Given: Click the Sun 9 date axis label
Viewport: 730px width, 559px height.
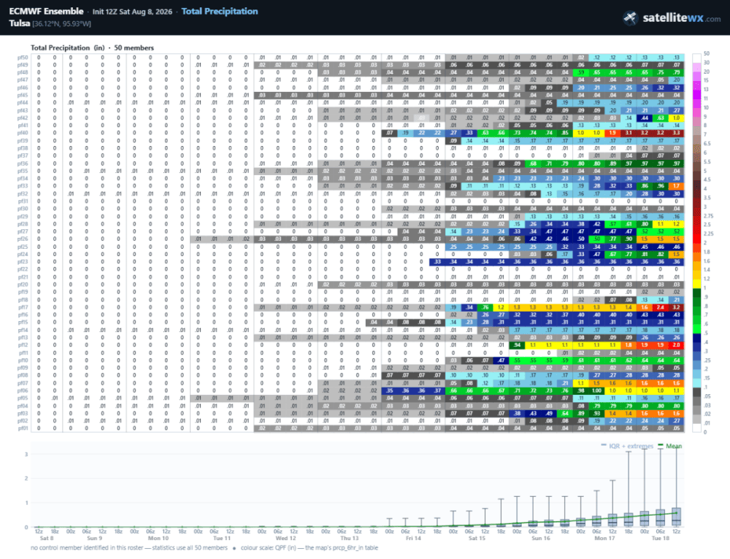Looking at the screenshot, I should coord(94,538).
